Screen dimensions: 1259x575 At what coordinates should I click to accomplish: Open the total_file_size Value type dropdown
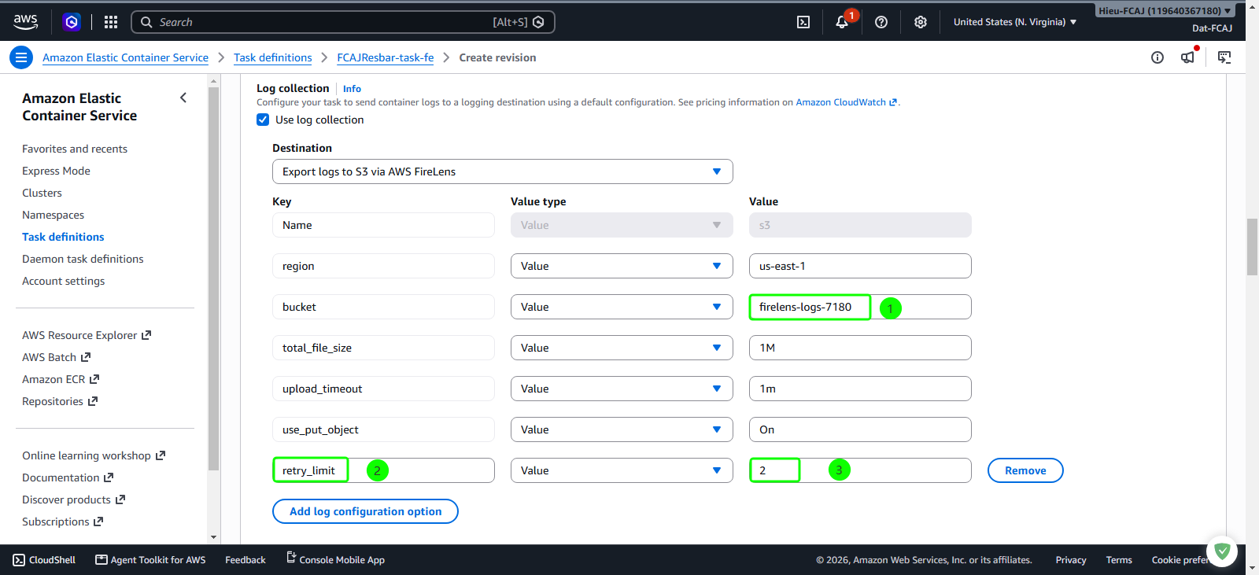point(622,348)
